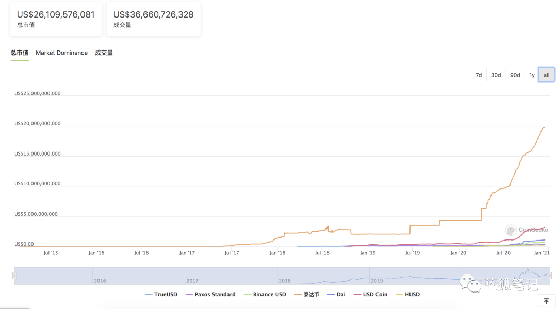
Task: Hide the Binance USD series
Action: (x=265, y=295)
